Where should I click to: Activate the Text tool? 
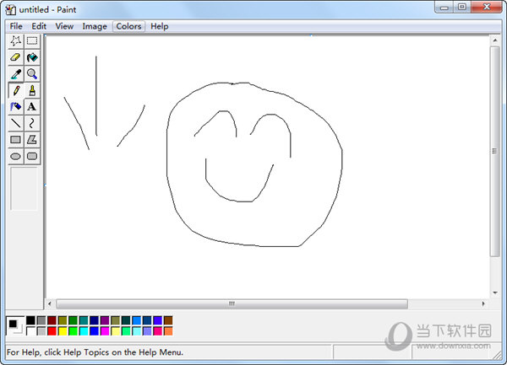pos(32,107)
